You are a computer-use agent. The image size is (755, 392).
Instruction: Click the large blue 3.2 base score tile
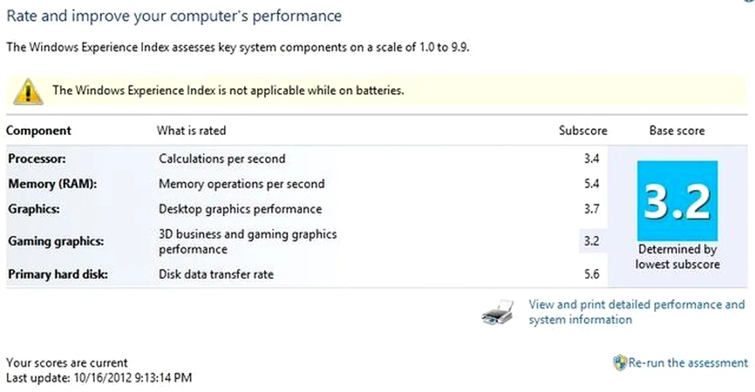click(677, 200)
